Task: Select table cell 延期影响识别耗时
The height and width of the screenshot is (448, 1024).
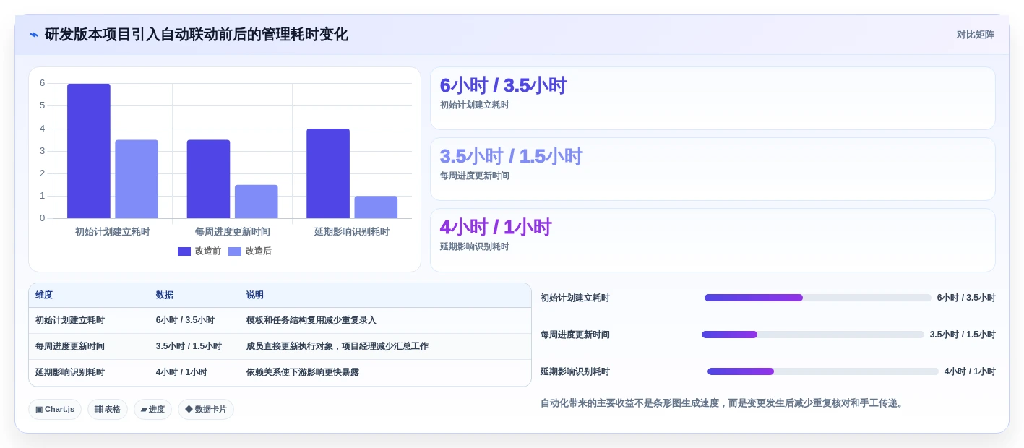Action: pos(70,372)
